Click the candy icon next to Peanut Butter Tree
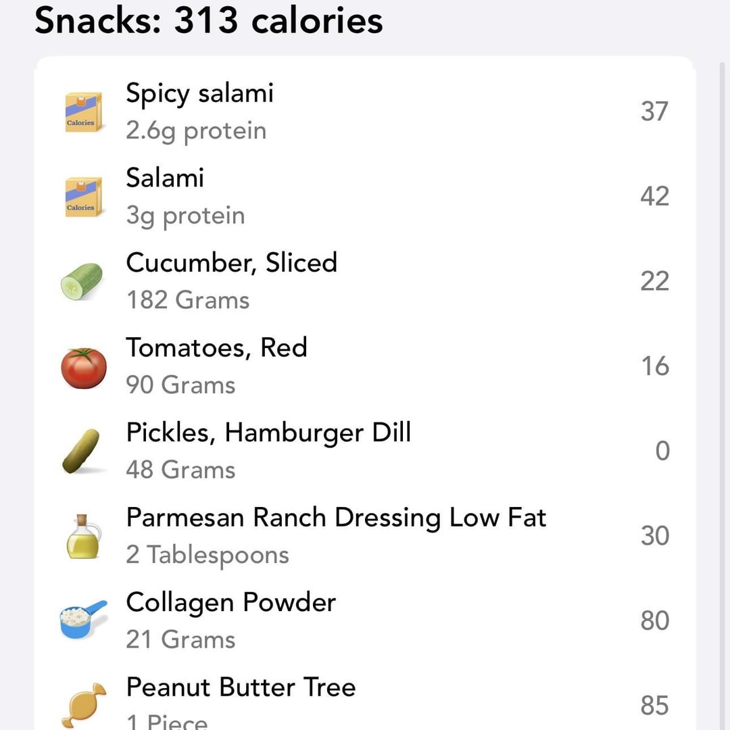The image size is (730, 730). tap(82, 703)
